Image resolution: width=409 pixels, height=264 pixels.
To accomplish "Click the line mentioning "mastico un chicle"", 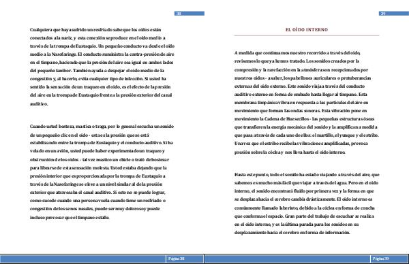I will [100, 160].
